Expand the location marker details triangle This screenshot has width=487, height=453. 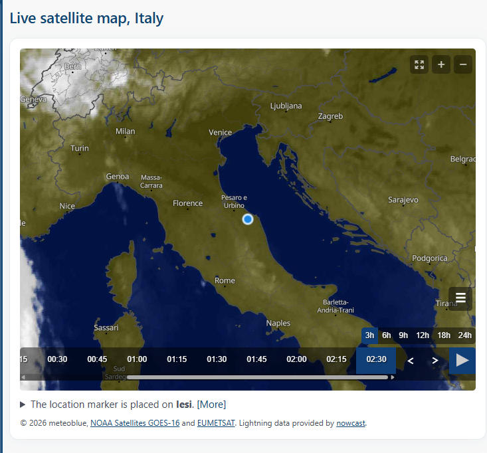(23, 405)
